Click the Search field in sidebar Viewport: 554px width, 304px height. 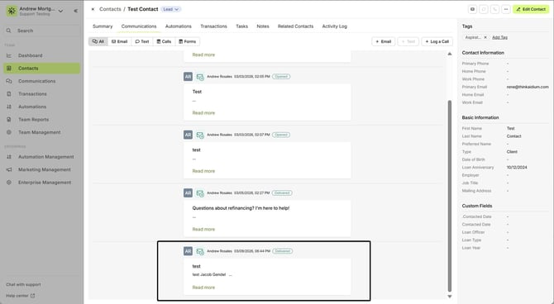coord(42,31)
